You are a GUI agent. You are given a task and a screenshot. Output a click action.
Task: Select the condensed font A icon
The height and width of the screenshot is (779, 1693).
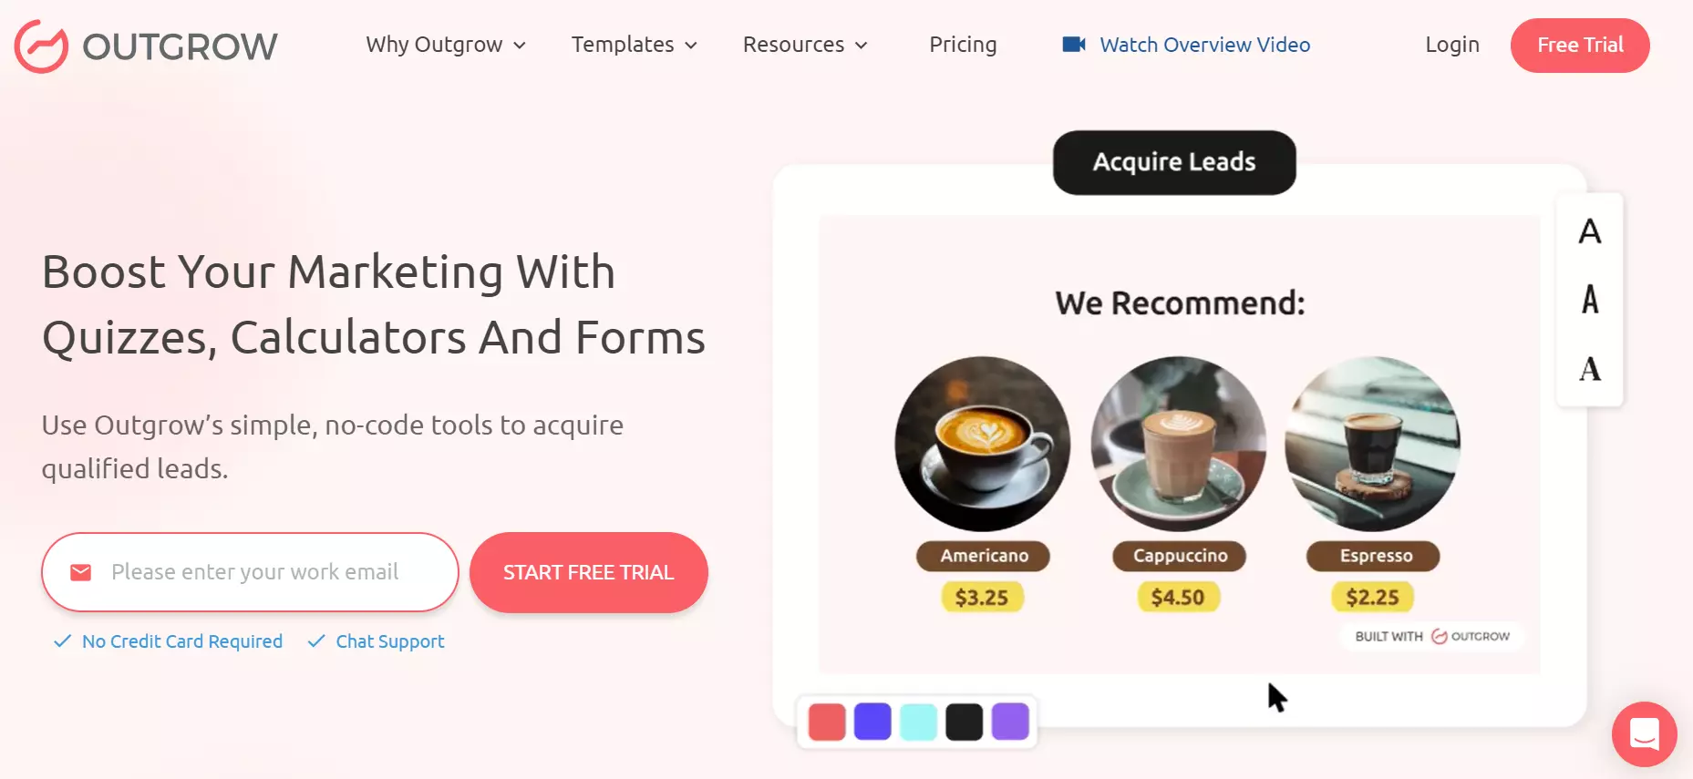click(x=1590, y=299)
